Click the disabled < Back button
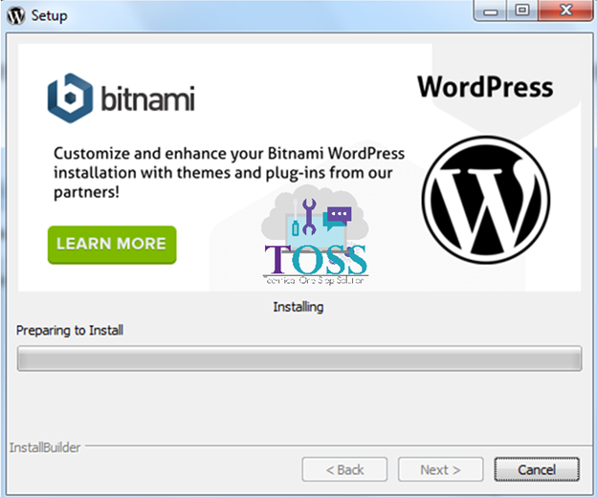Viewport: 597px width, 497px height. (344, 469)
